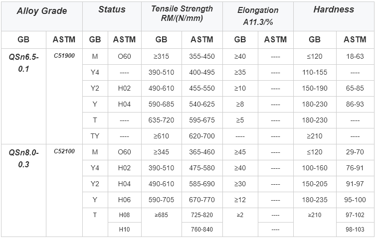Click the C51900 ASTM grade cell
The height and width of the screenshot is (238, 375).
pos(64,96)
